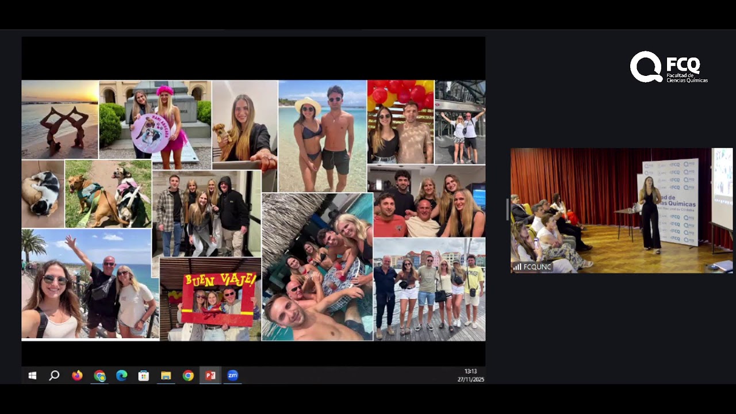This screenshot has width=736, height=414.
Task: Open Google Chrome beside PowerPoint icon
Action: click(188, 375)
